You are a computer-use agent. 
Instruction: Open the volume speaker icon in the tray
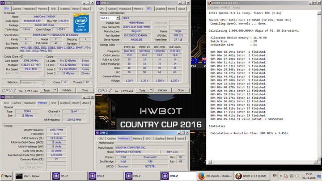pyautogui.click(x=297, y=176)
